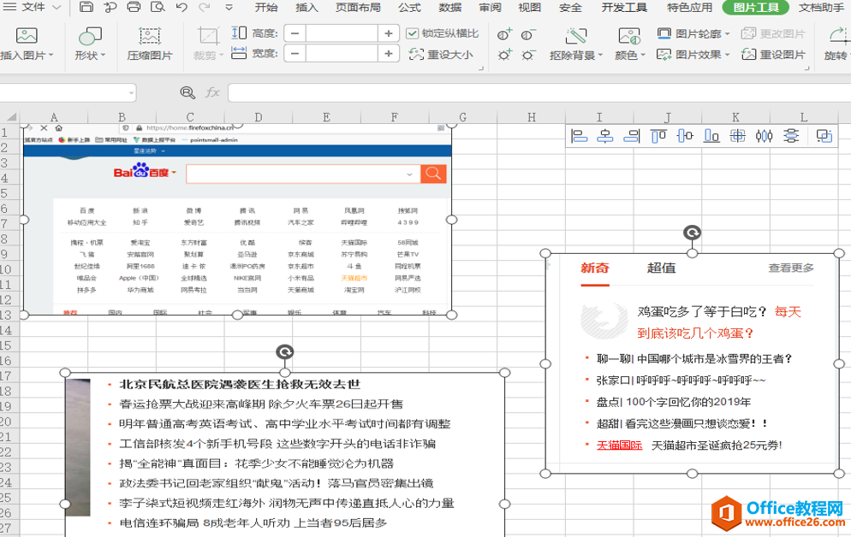Click the align top icon in floating toolbar
The image size is (851, 537).
click(x=658, y=136)
